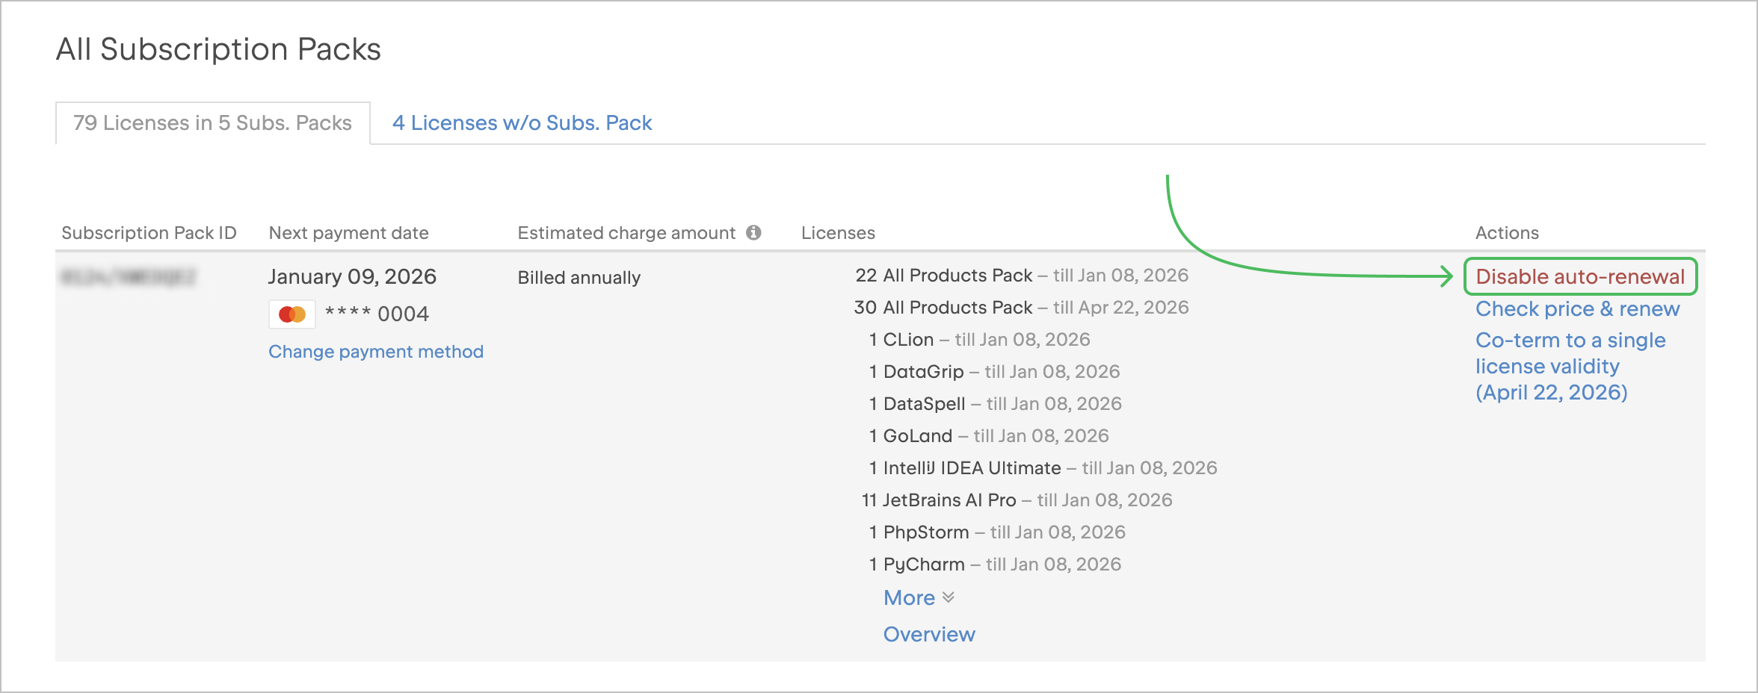Collapse the chevron next to More
Screen dimensions: 1758x693
pyautogui.click(x=947, y=597)
